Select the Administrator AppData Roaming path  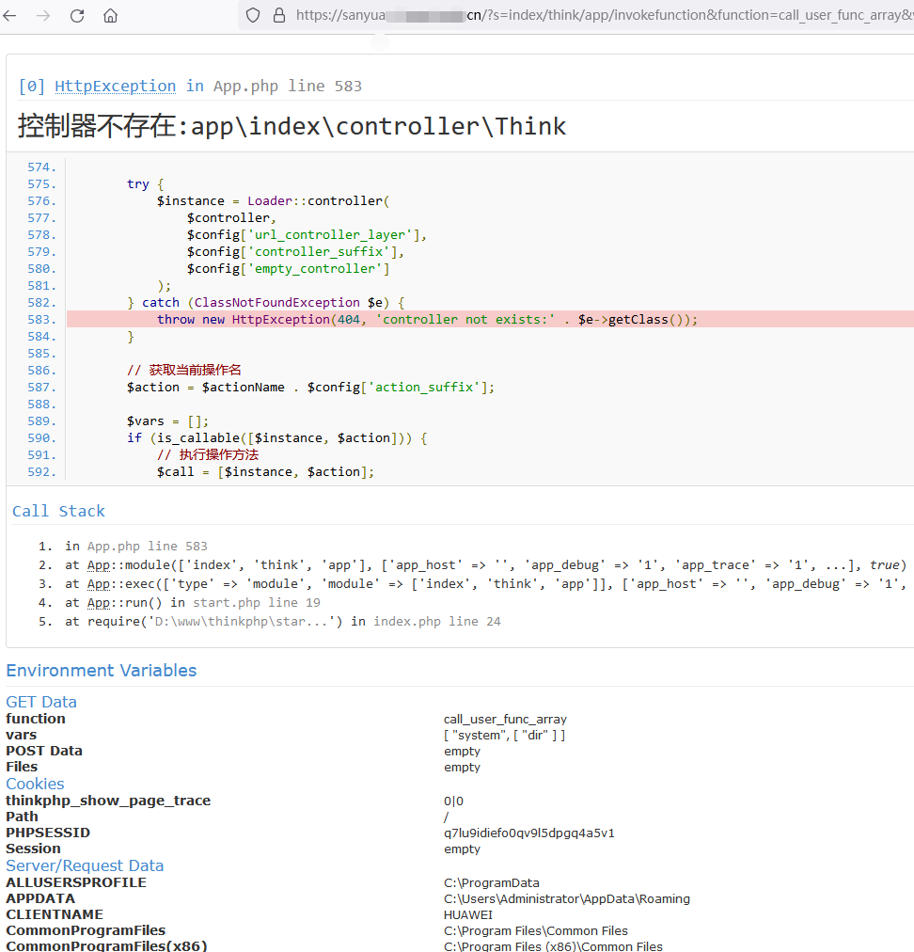(x=567, y=899)
